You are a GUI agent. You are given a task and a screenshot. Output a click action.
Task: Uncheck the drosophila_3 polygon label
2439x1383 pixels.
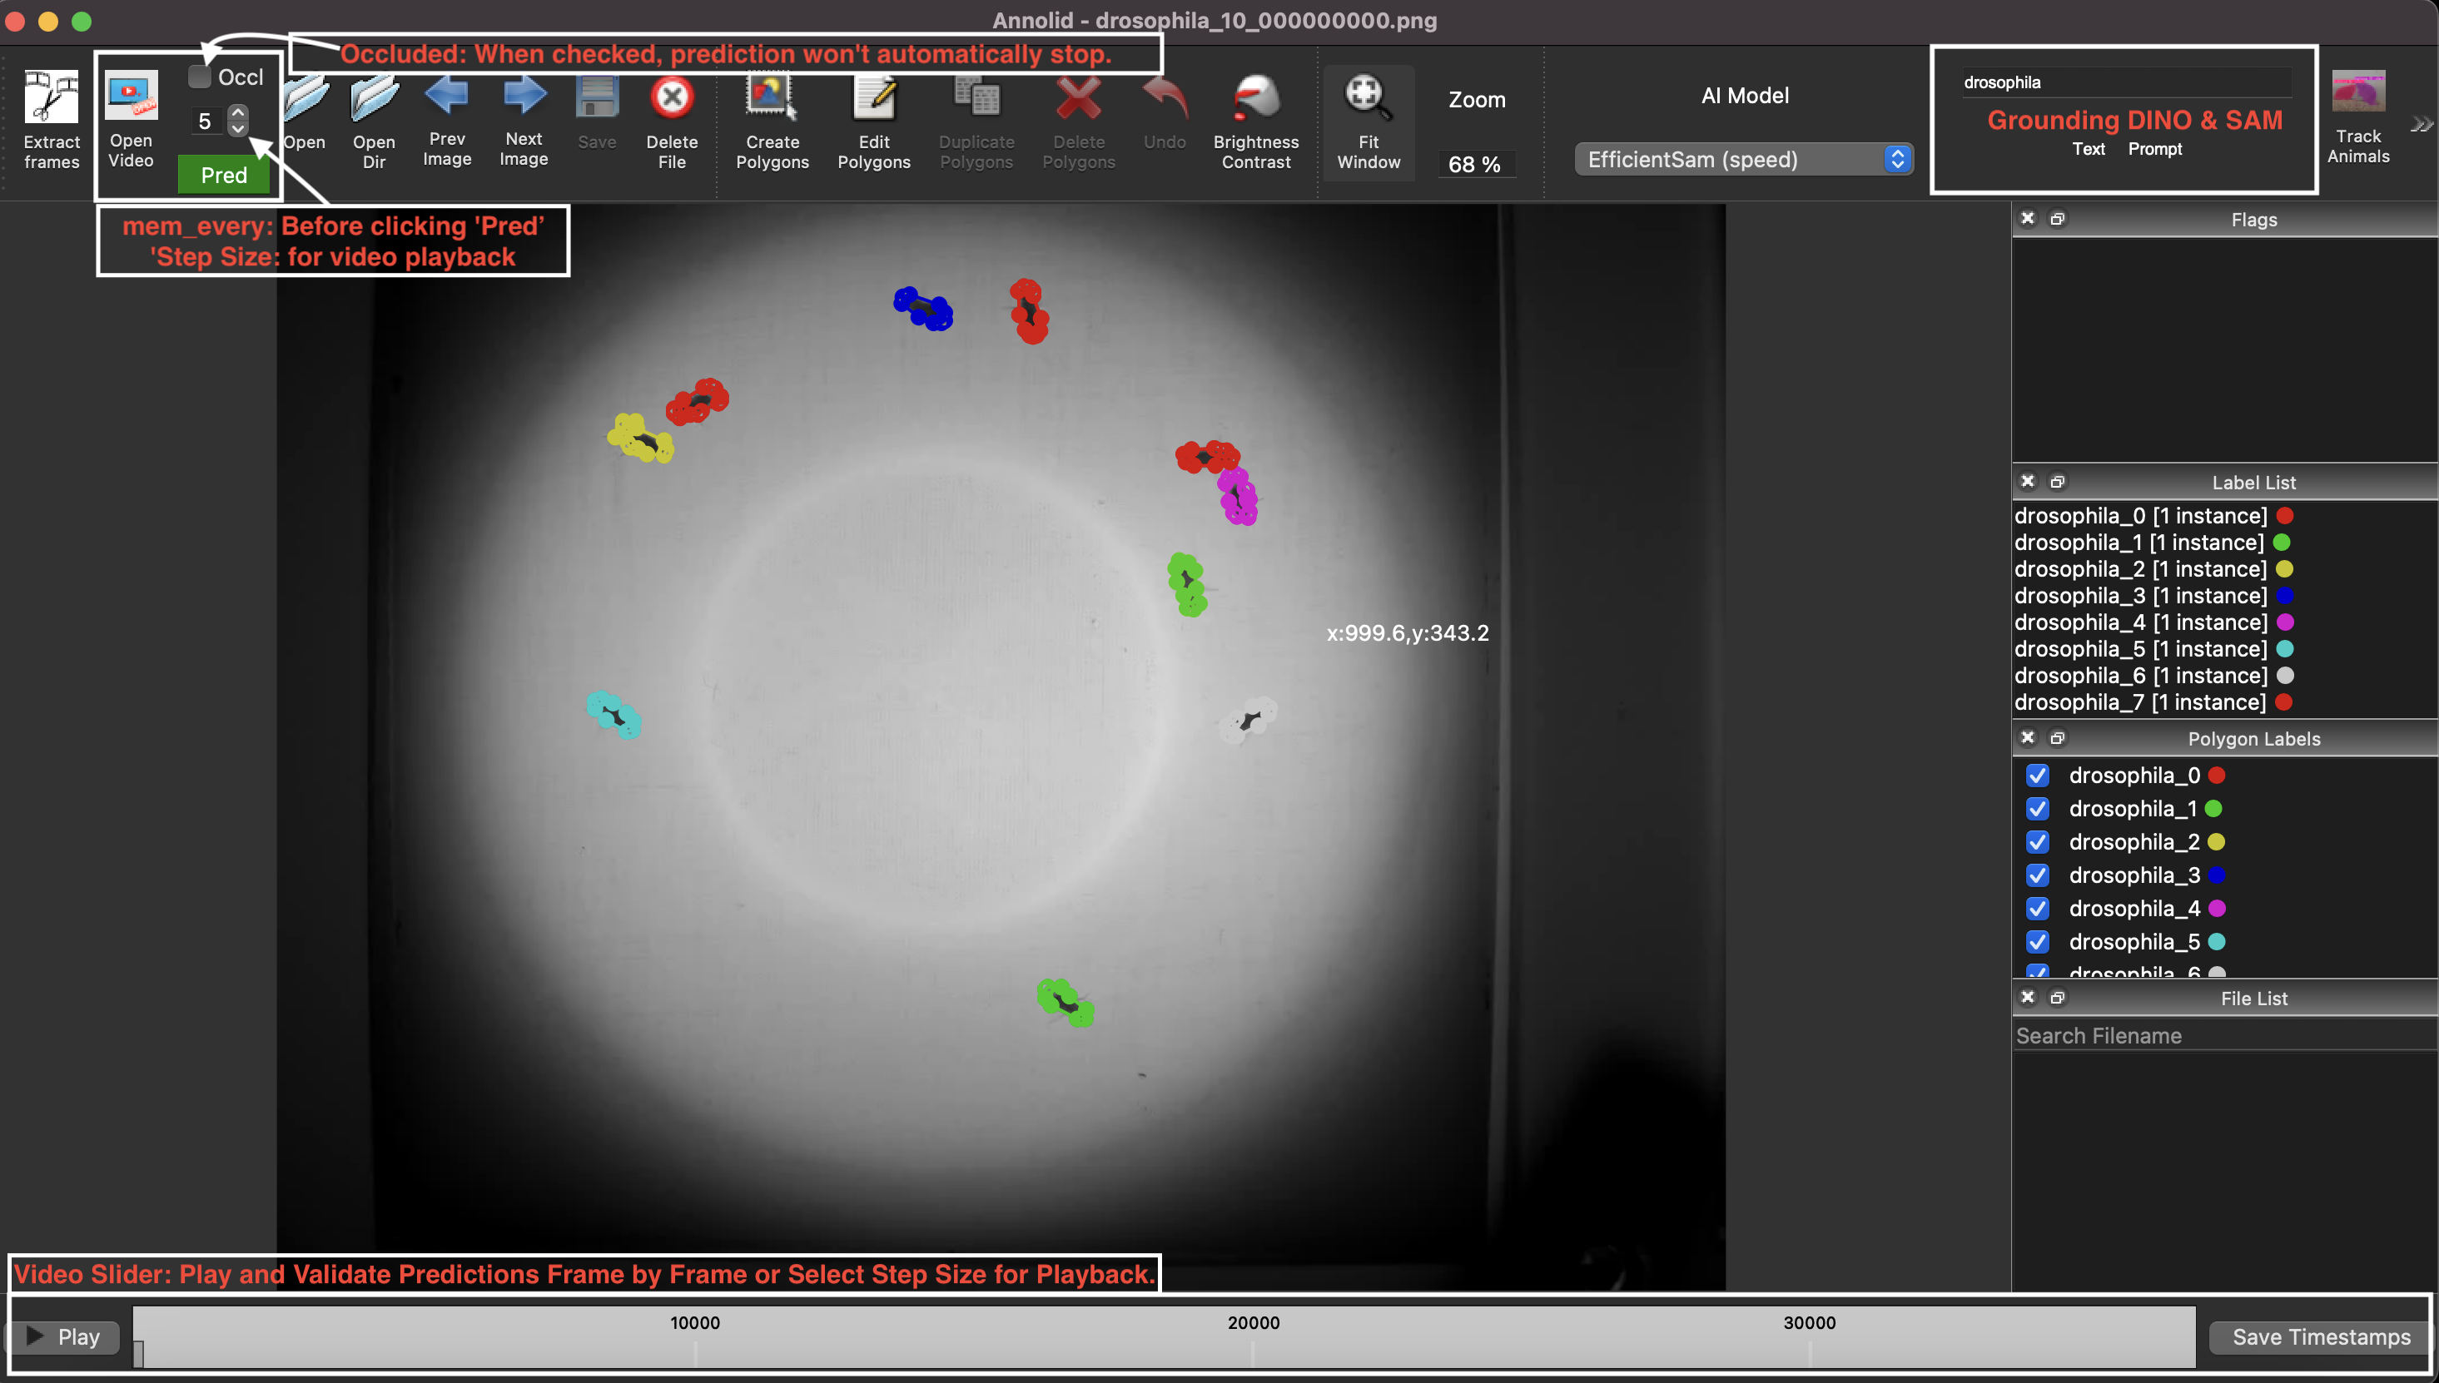point(2037,875)
